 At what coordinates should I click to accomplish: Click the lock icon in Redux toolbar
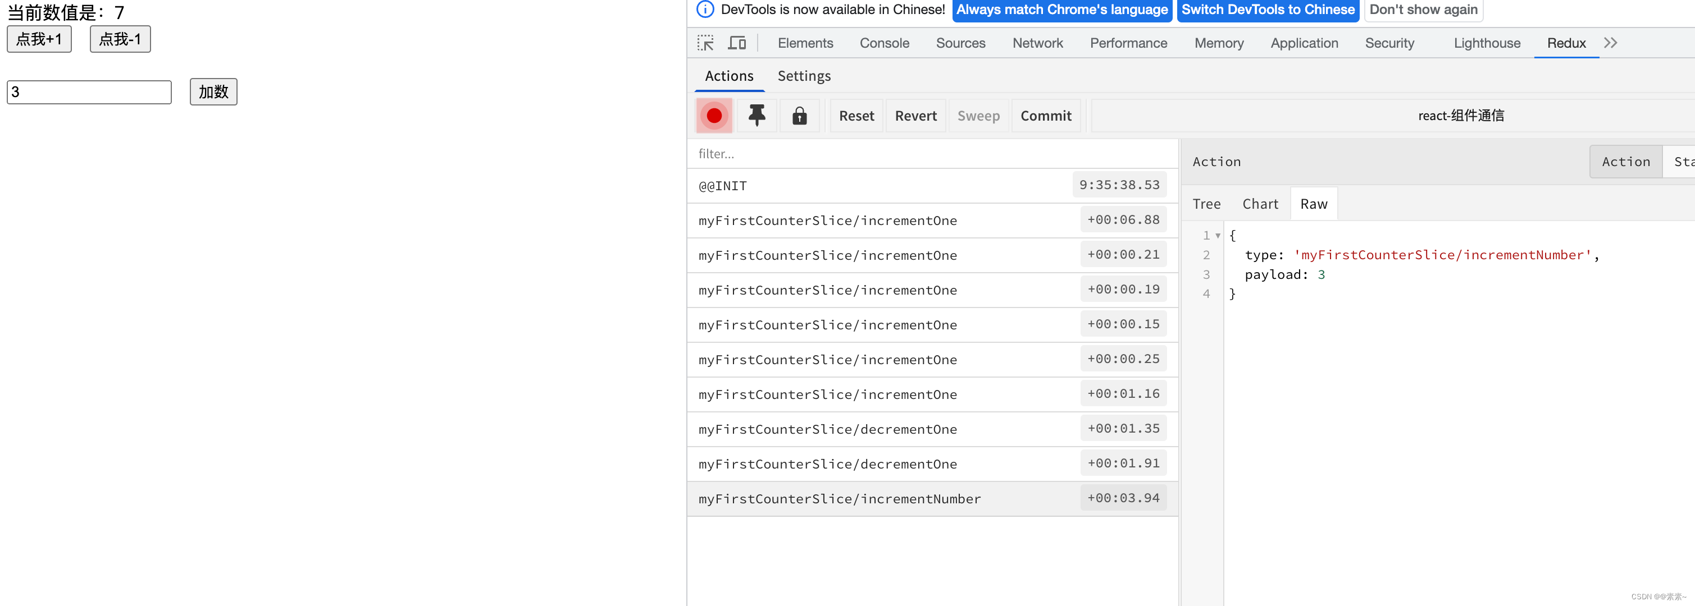(800, 116)
